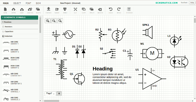Select the rotary switch S2 symbol
This screenshot has height=102, width=196.
point(109,53)
